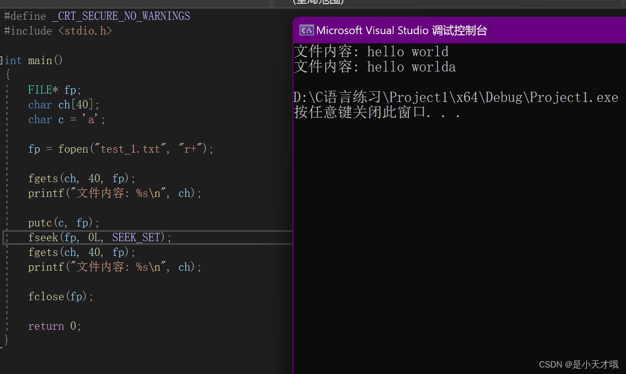Screen dimensions: 626x374
Task: Click the debug console title bar text
Action: point(401,30)
